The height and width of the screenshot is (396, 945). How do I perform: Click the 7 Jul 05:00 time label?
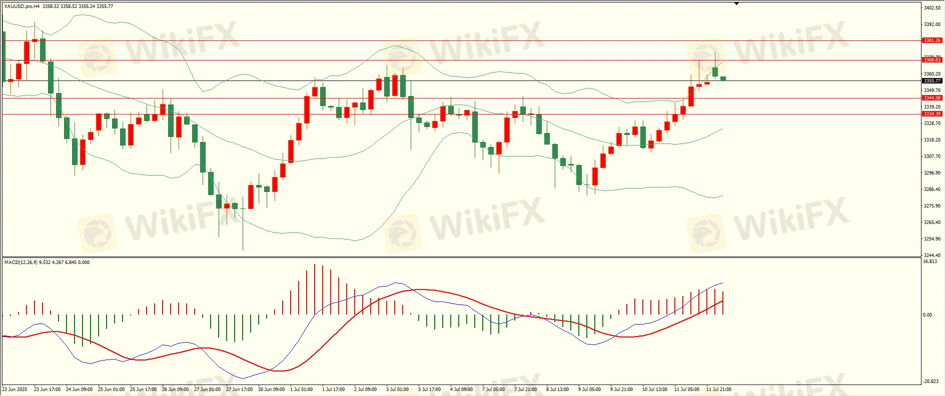pos(494,389)
